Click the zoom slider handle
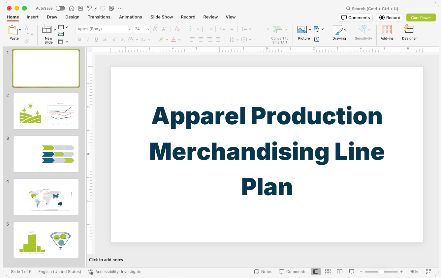Viewport: 441px width, 278px height. (381, 272)
